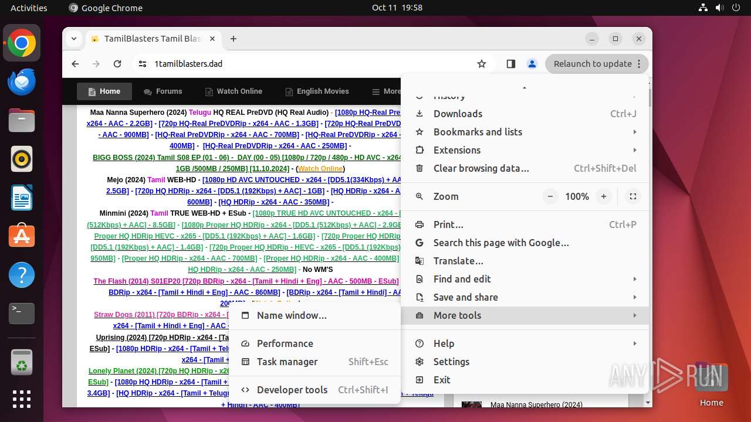Open Settings from Chrome menu
Image resolution: width=751 pixels, height=422 pixels.
(x=525, y=362)
